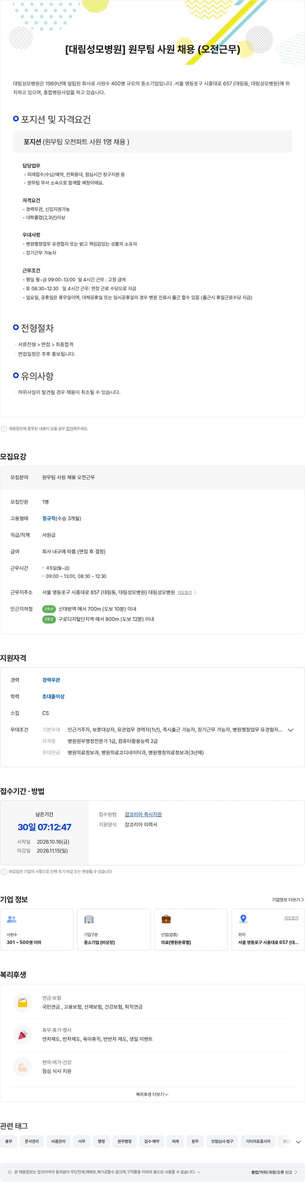Click the deadline date 2026.11.15(일)
The height and width of the screenshot is (1182, 305).
pyautogui.click(x=52, y=850)
